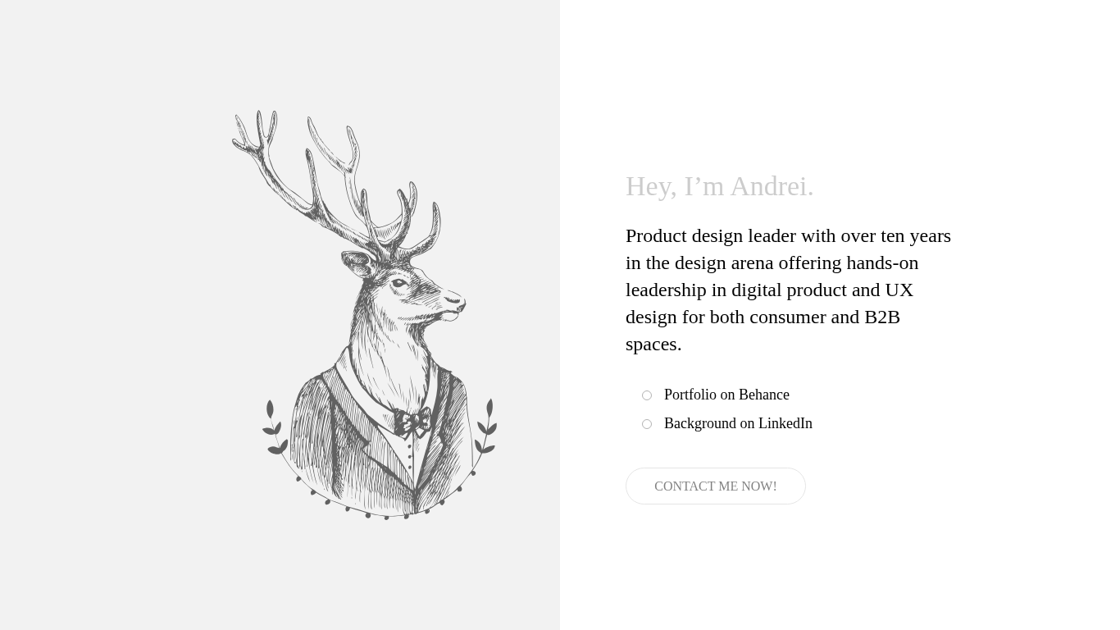Click the CONTACT ME NOW! button
This screenshot has height=630, width=1120.
tap(715, 486)
